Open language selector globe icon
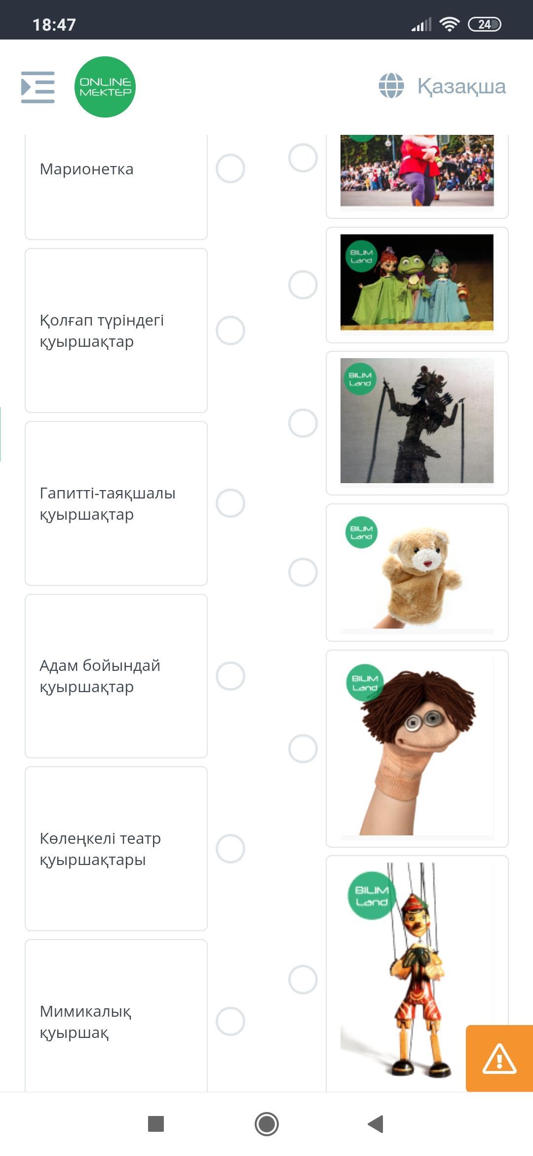 [x=391, y=86]
